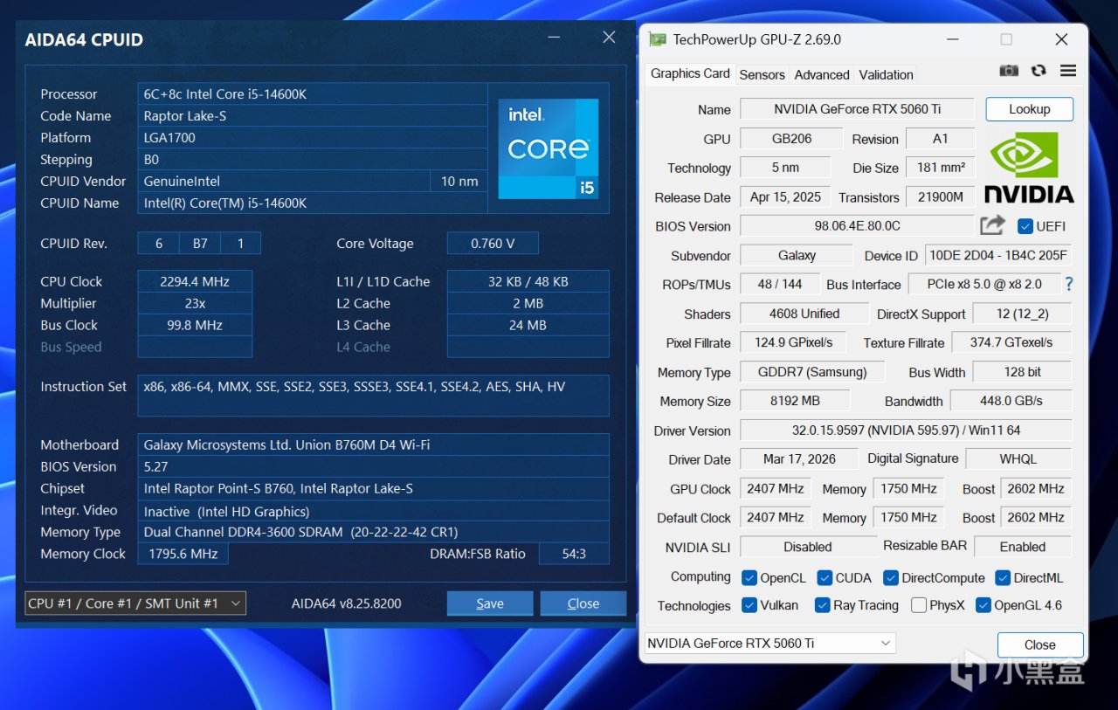Toggle the OpenCL checkbox
This screenshot has width=1118, height=710.
pyautogui.click(x=749, y=578)
